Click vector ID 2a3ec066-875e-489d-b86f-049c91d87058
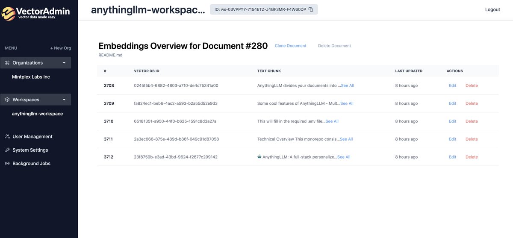The image size is (513, 238). point(177,139)
